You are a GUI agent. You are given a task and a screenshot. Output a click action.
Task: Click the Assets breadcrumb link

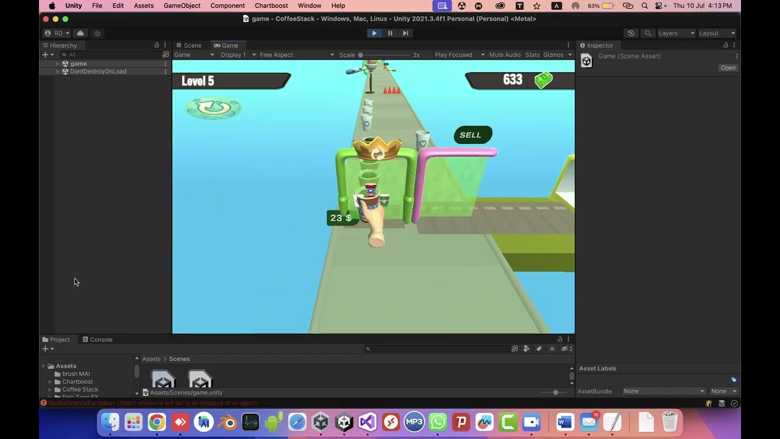pyautogui.click(x=151, y=359)
